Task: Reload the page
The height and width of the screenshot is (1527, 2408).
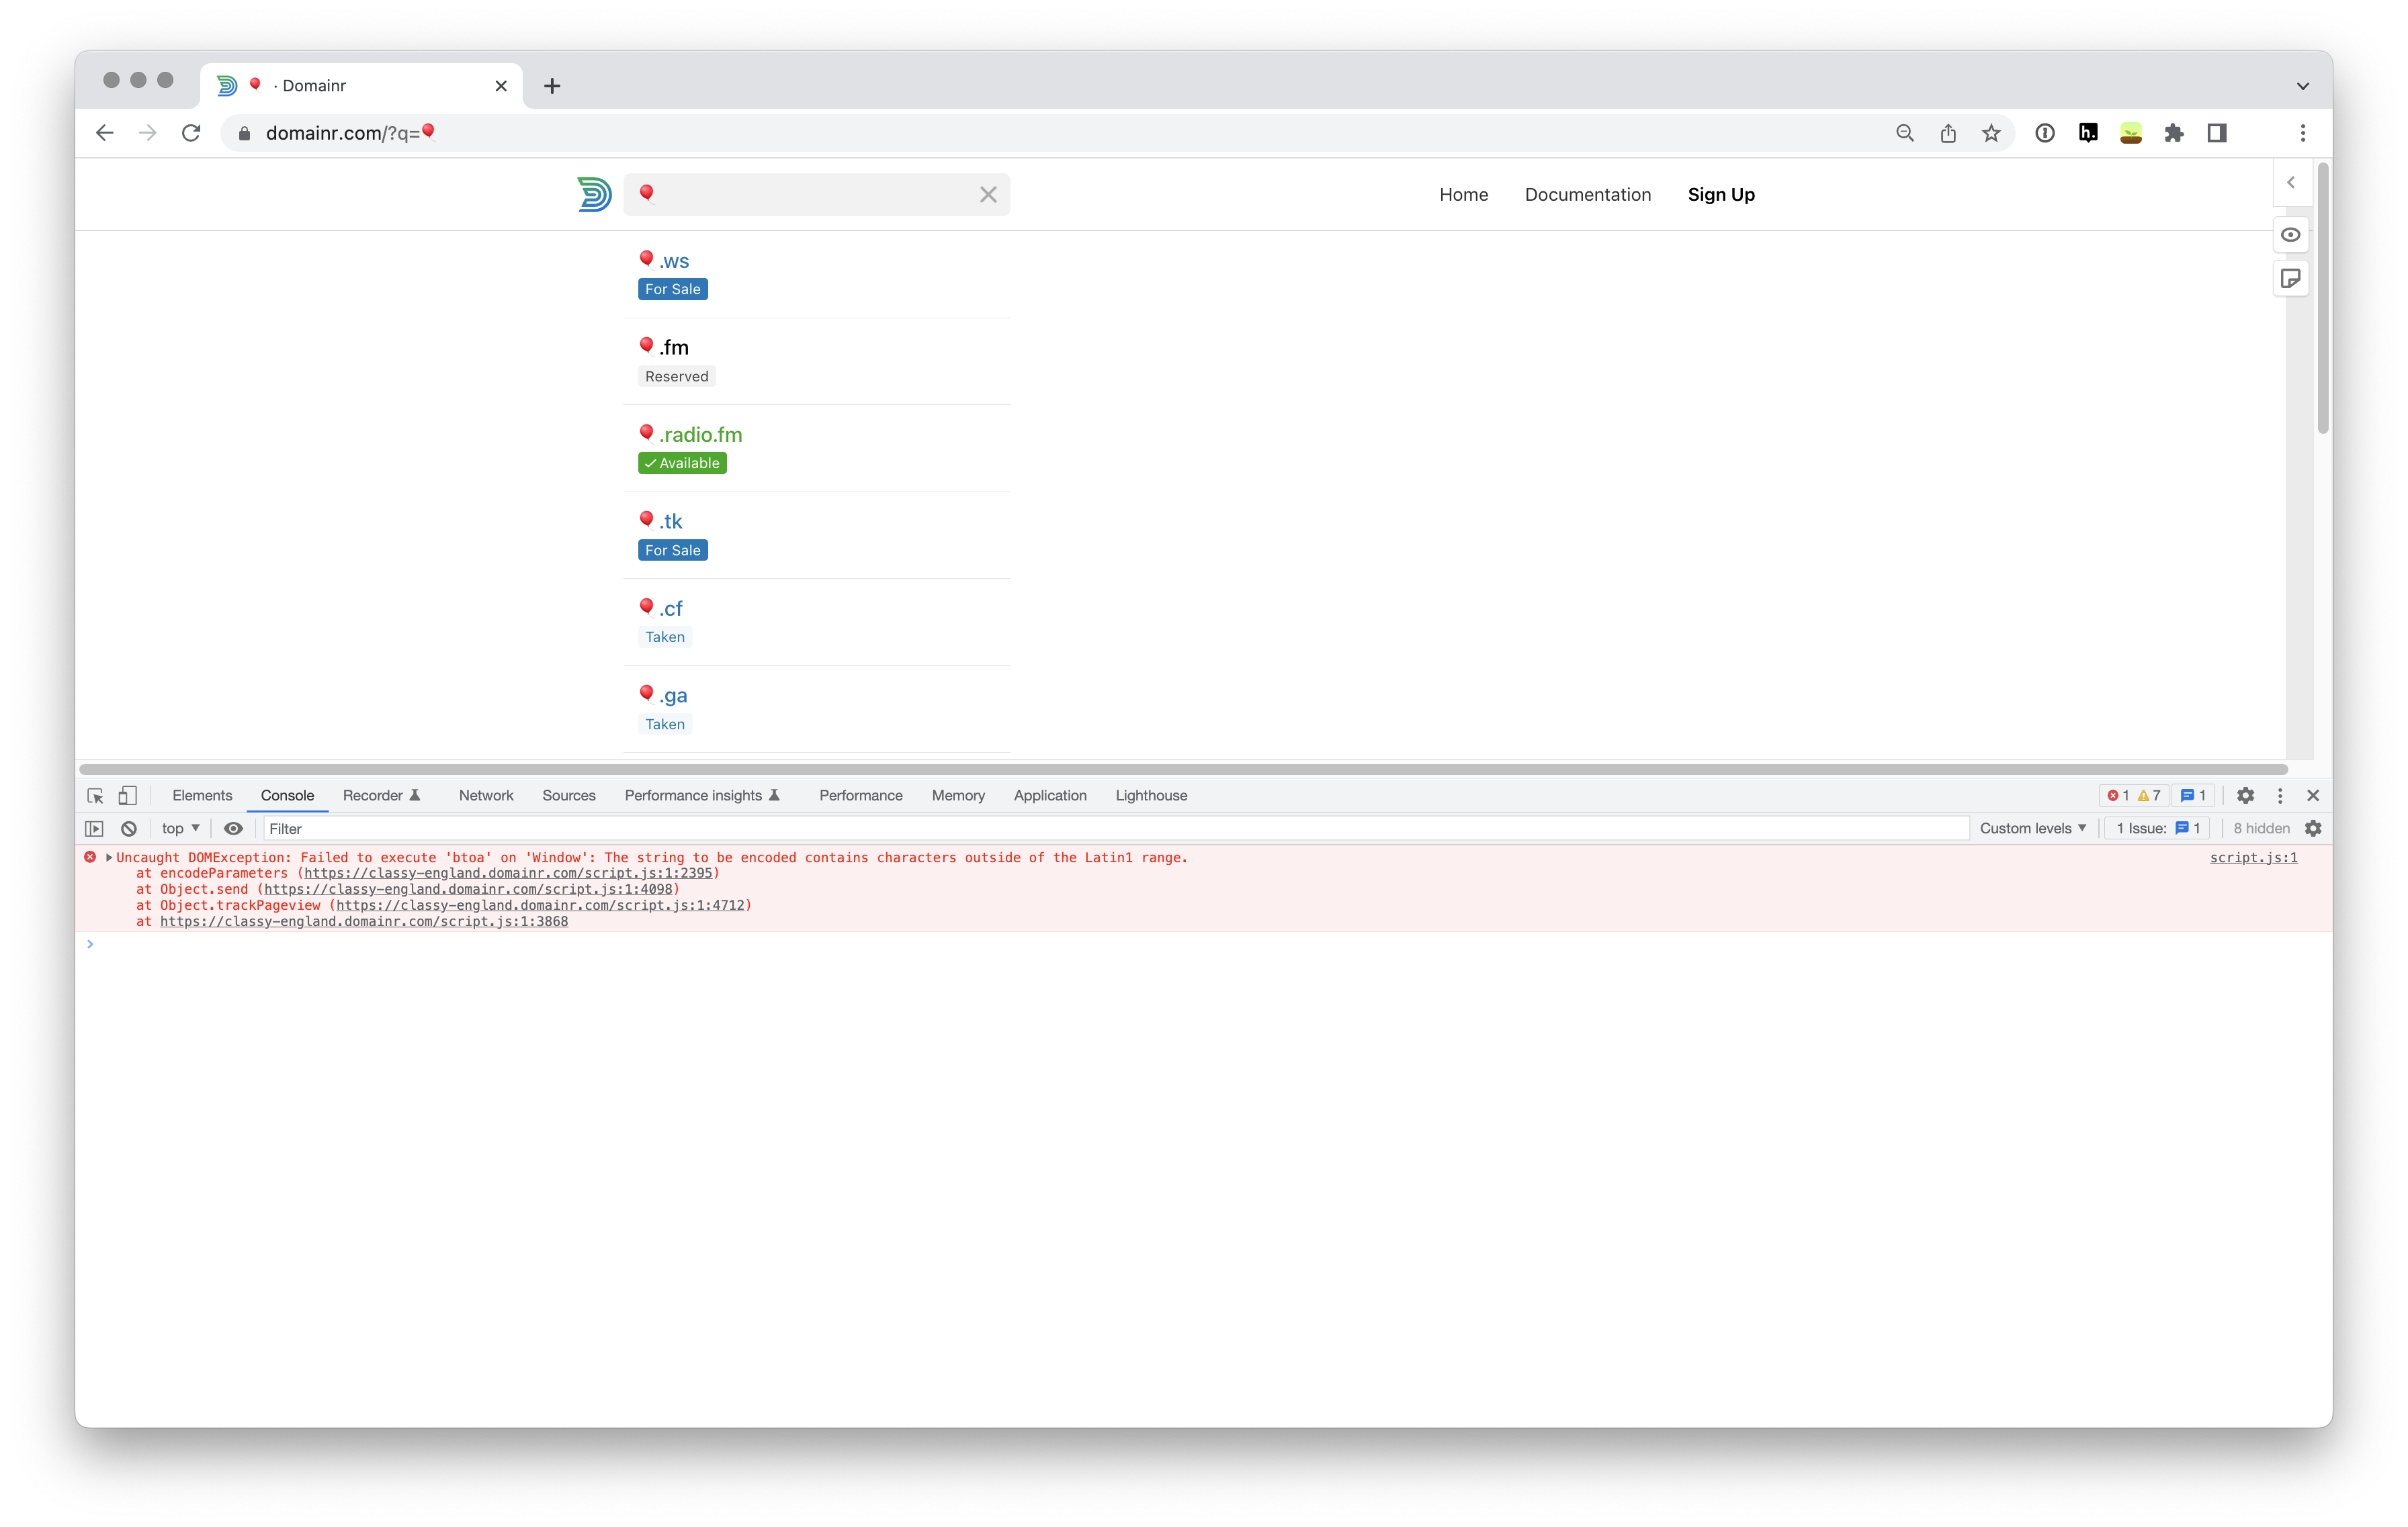Action: (191, 133)
